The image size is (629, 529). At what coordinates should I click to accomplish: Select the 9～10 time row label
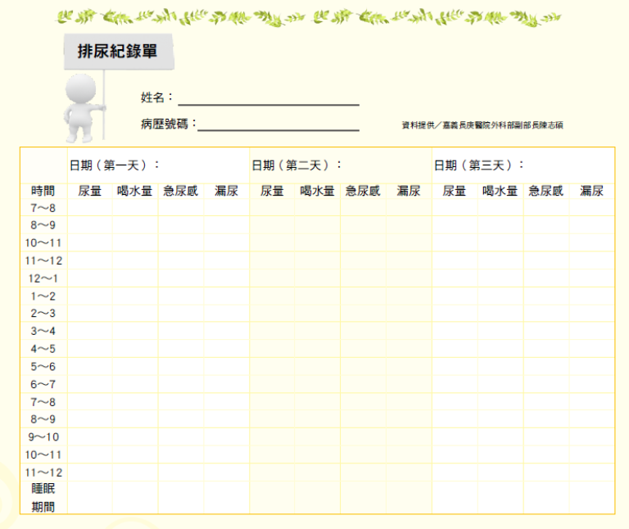pos(43,437)
